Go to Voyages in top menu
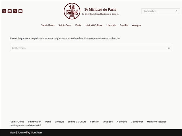 (136, 25)
